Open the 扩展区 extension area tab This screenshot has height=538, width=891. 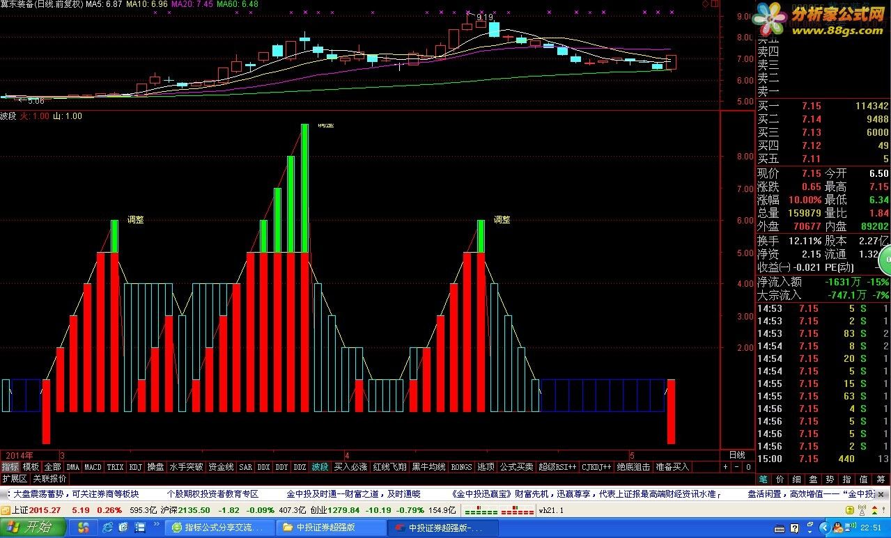14,478
